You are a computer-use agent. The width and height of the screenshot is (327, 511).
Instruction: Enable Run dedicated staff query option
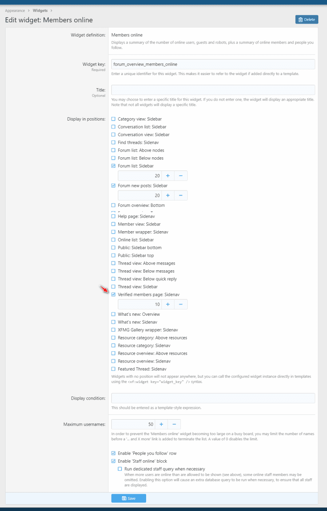pyautogui.click(x=120, y=469)
